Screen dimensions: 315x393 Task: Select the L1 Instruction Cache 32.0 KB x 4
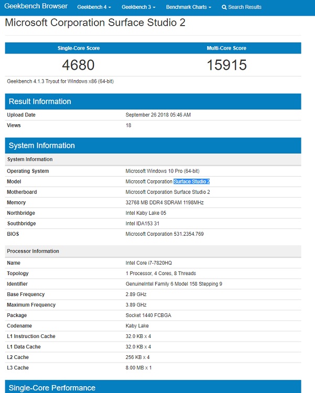[x=138, y=336]
